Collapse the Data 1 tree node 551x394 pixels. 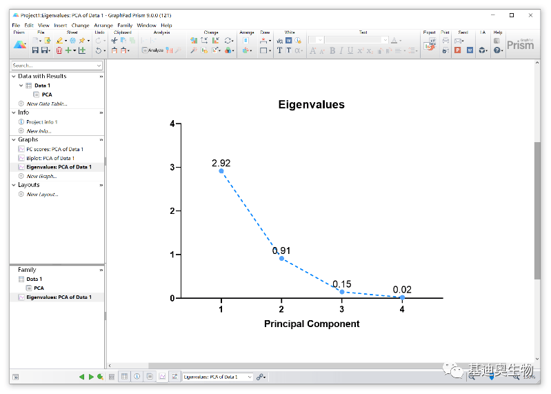point(21,86)
